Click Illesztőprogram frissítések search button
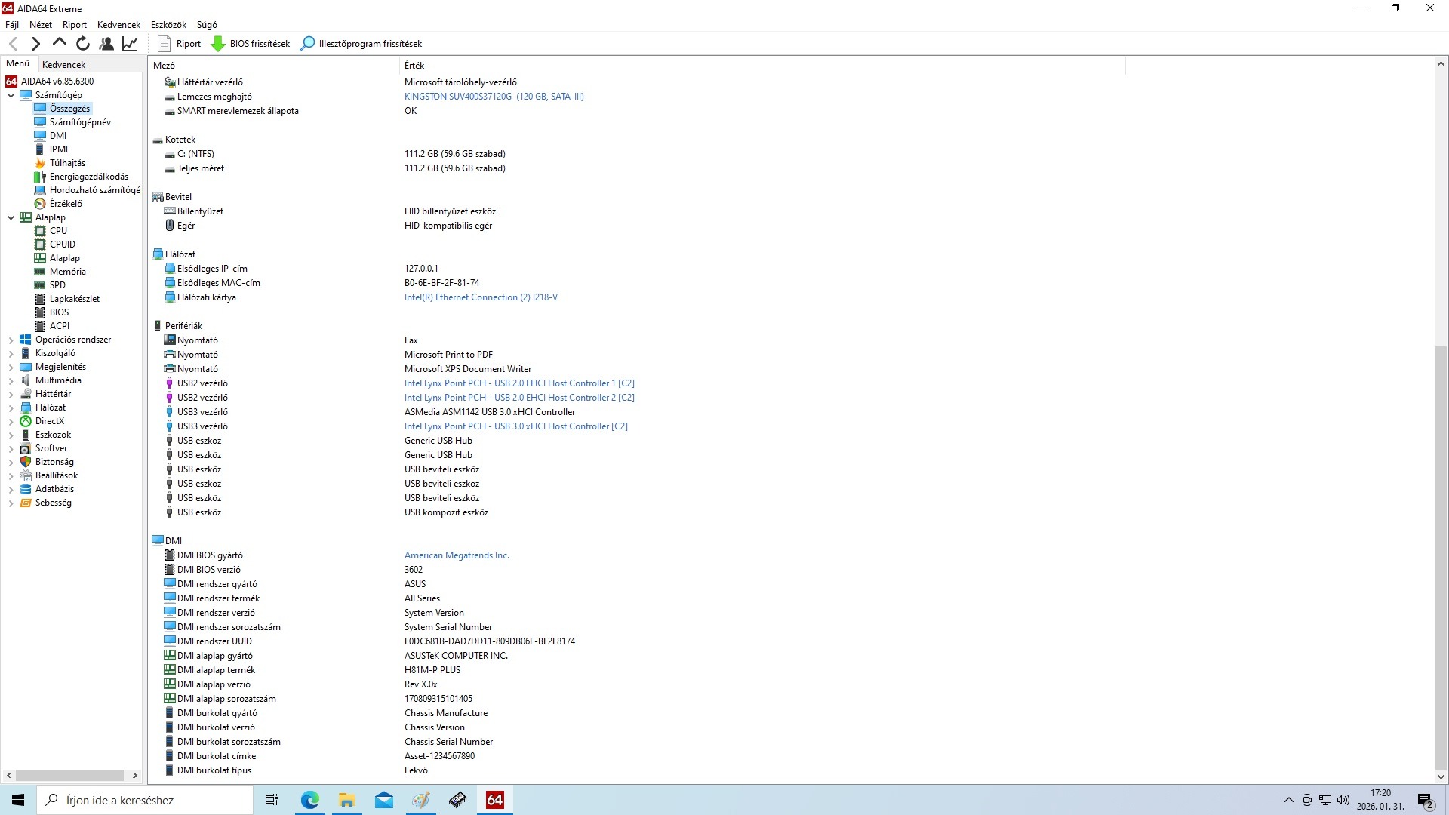The width and height of the screenshot is (1449, 815). [x=361, y=44]
